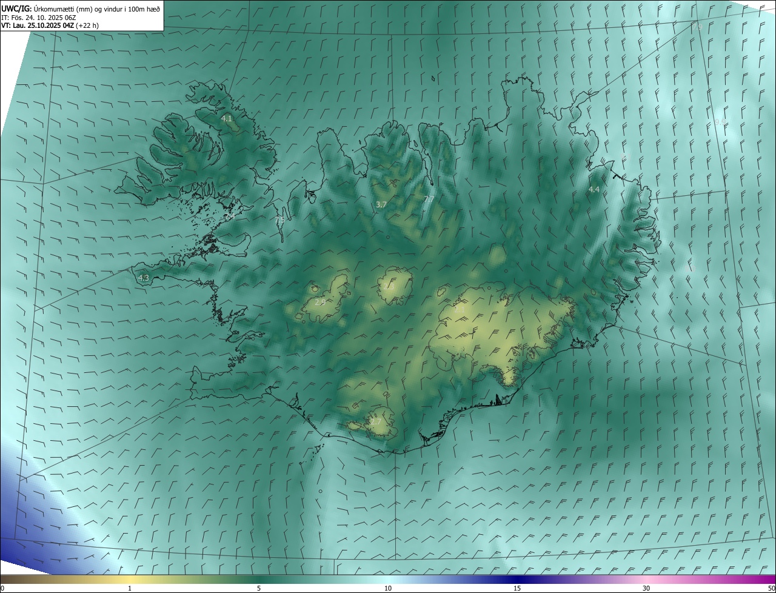This screenshot has height=593, width=776.
Task: Click the 1 tick on the color scale
Action: pyautogui.click(x=130, y=588)
